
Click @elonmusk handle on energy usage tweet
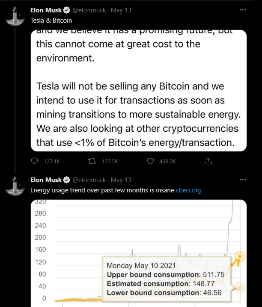pyautogui.click(x=89, y=180)
